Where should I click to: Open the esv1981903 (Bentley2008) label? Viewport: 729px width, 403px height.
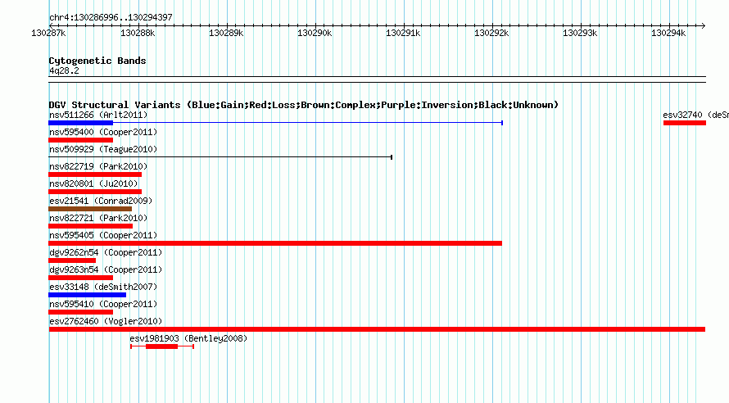[188, 338]
